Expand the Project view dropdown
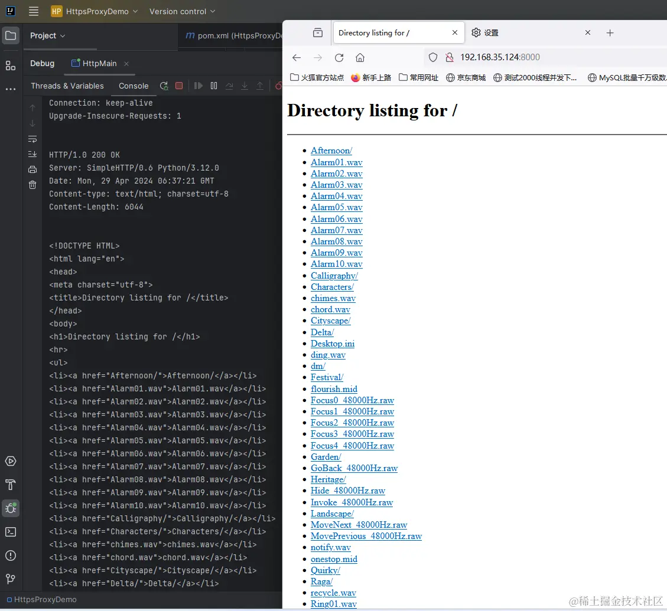 tap(48, 36)
